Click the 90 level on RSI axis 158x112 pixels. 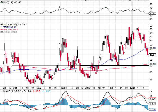pyautogui.click(x=151, y=4)
